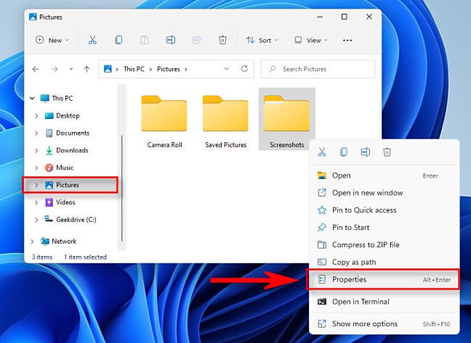
Task: Open the Sort dropdown
Action: tap(262, 40)
